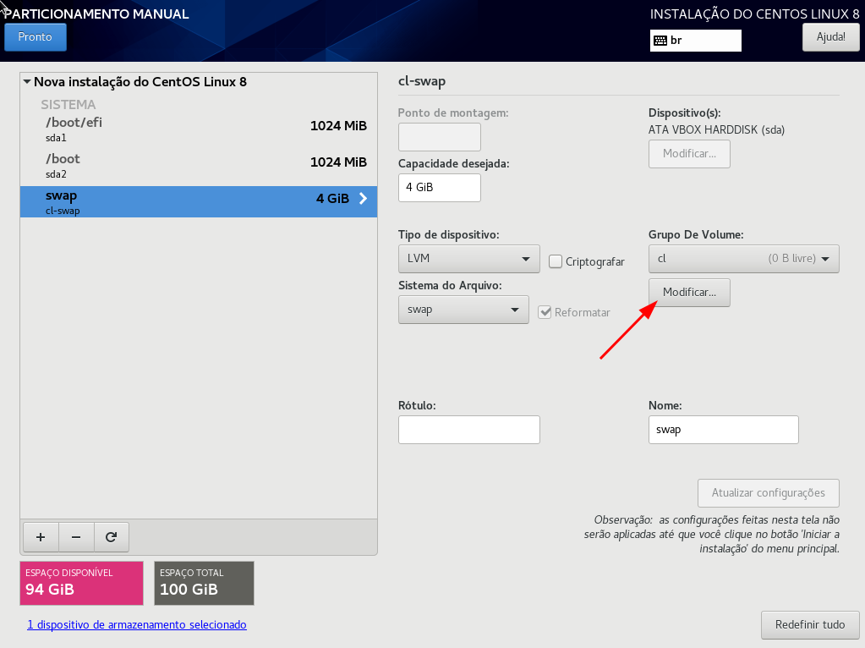Screen dimensions: 865x648
Task: Open the Grupo De Volume cl dropdown
Action: click(x=743, y=258)
